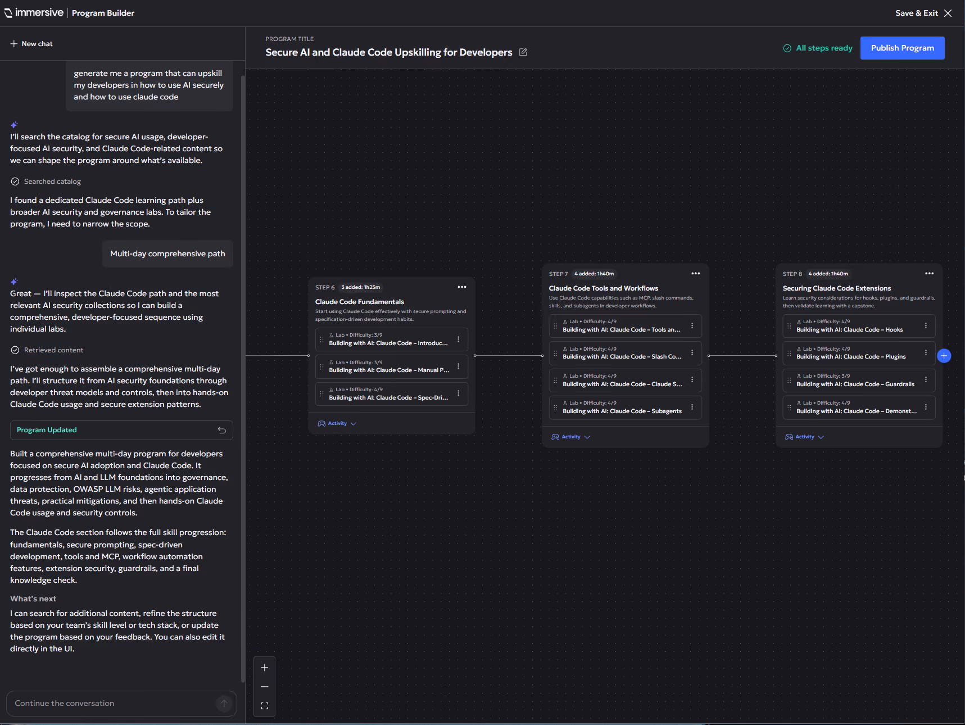Select the Claude Code – Plugins lab
This screenshot has width=965, height=725.
pyautogui.click(x=859, y=353)
